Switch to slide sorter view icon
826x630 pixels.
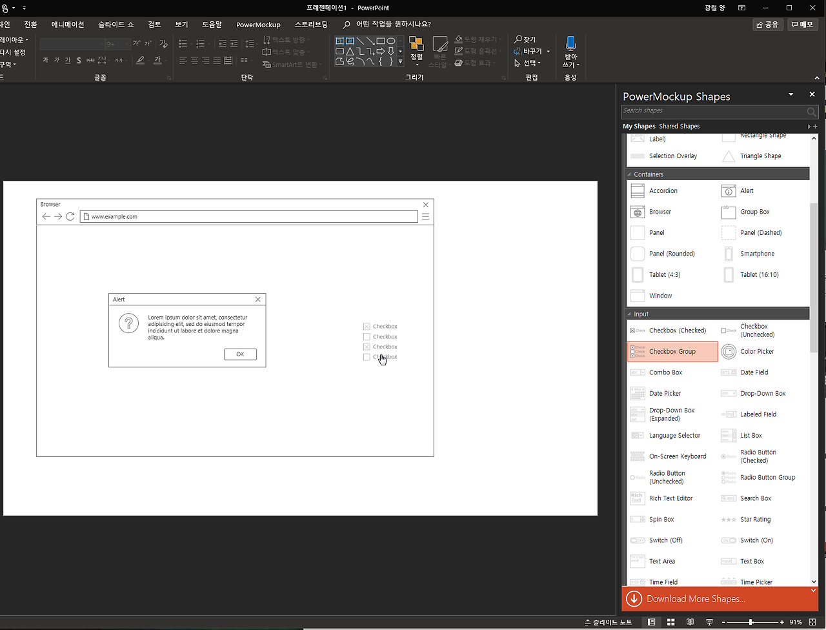tap(671, 622)
